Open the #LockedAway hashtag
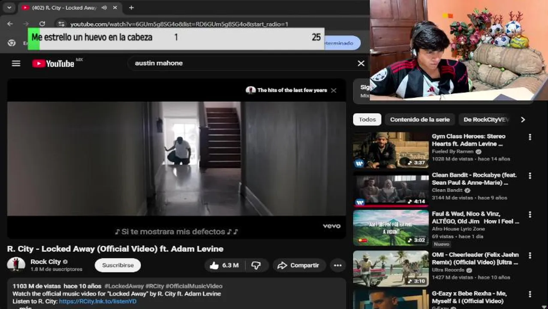The image size is (548, 309). [x=124, y=286]
